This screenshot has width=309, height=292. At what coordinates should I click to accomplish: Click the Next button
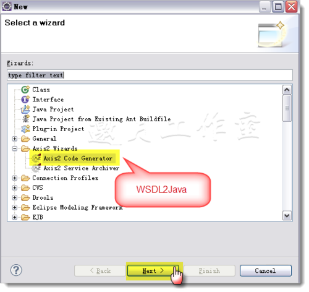click(x=153, y=271)
